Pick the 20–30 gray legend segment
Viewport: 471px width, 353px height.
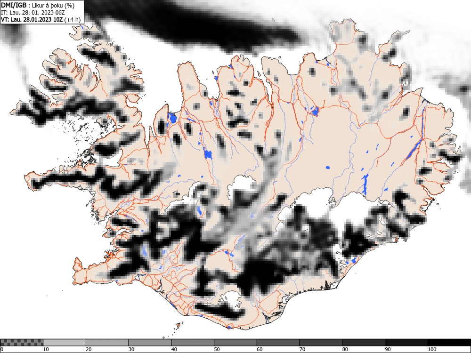pos(107,343)
